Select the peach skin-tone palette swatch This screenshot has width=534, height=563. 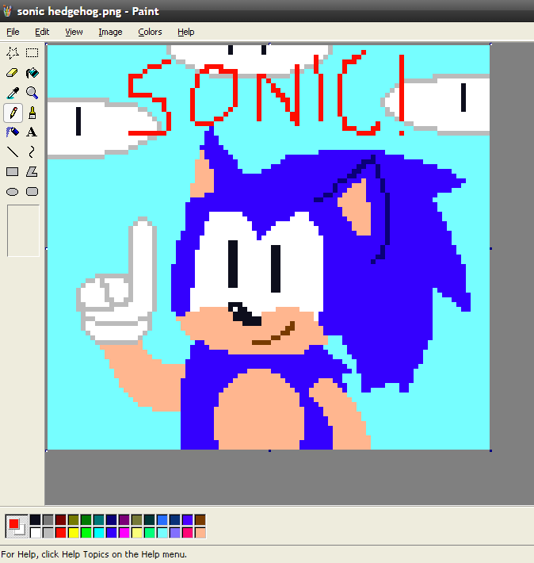200,533
